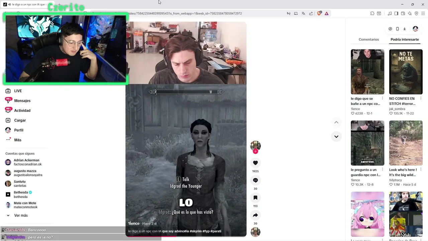Open 'NO TE METAS' Stitch video thumbnail

point(406,72)
